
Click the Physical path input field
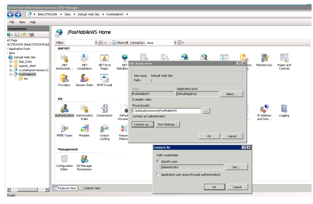(166, 110)
